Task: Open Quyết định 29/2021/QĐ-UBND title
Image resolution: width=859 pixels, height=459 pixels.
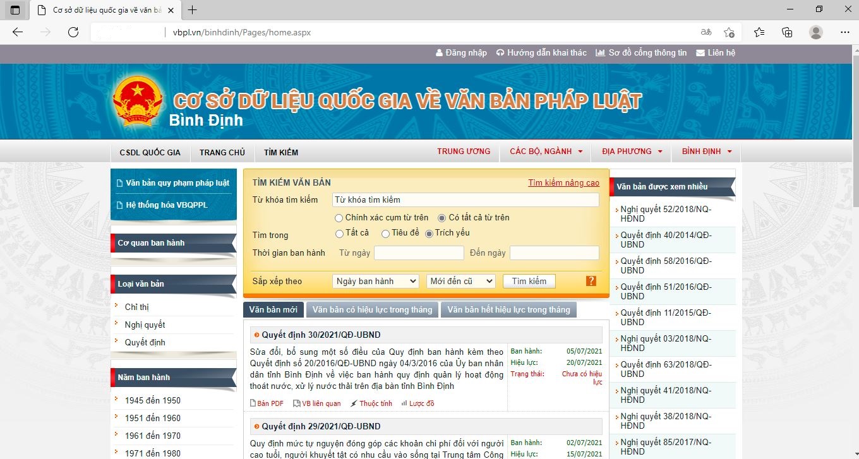Action: (321, 426)
